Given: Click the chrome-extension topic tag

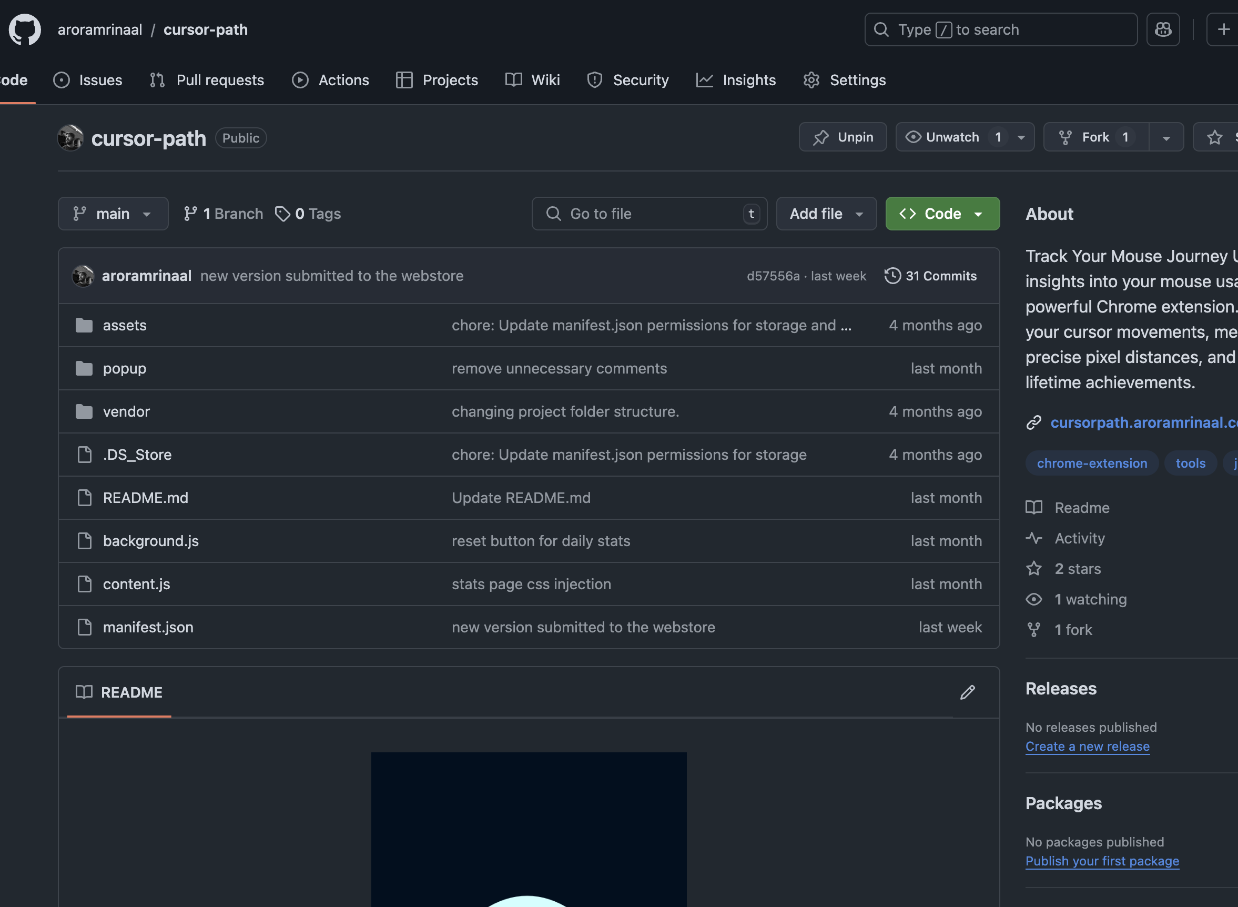Looking at the screenshot, I should (x=1092, y=463).
